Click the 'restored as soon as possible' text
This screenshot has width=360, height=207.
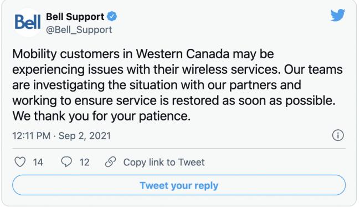(x=254, y=101)
